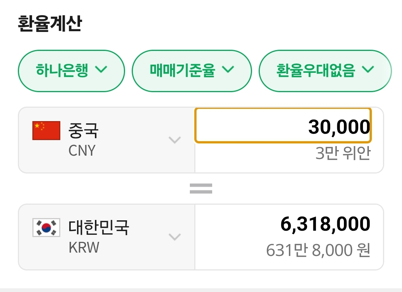The image size is (402, 292).
Task: Select the 대한민국 country label
Action: (x=99, y=227)
